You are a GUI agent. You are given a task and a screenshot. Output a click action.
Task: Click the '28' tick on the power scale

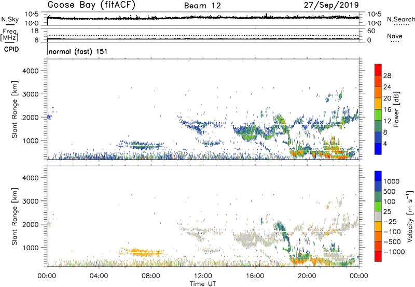387,76
